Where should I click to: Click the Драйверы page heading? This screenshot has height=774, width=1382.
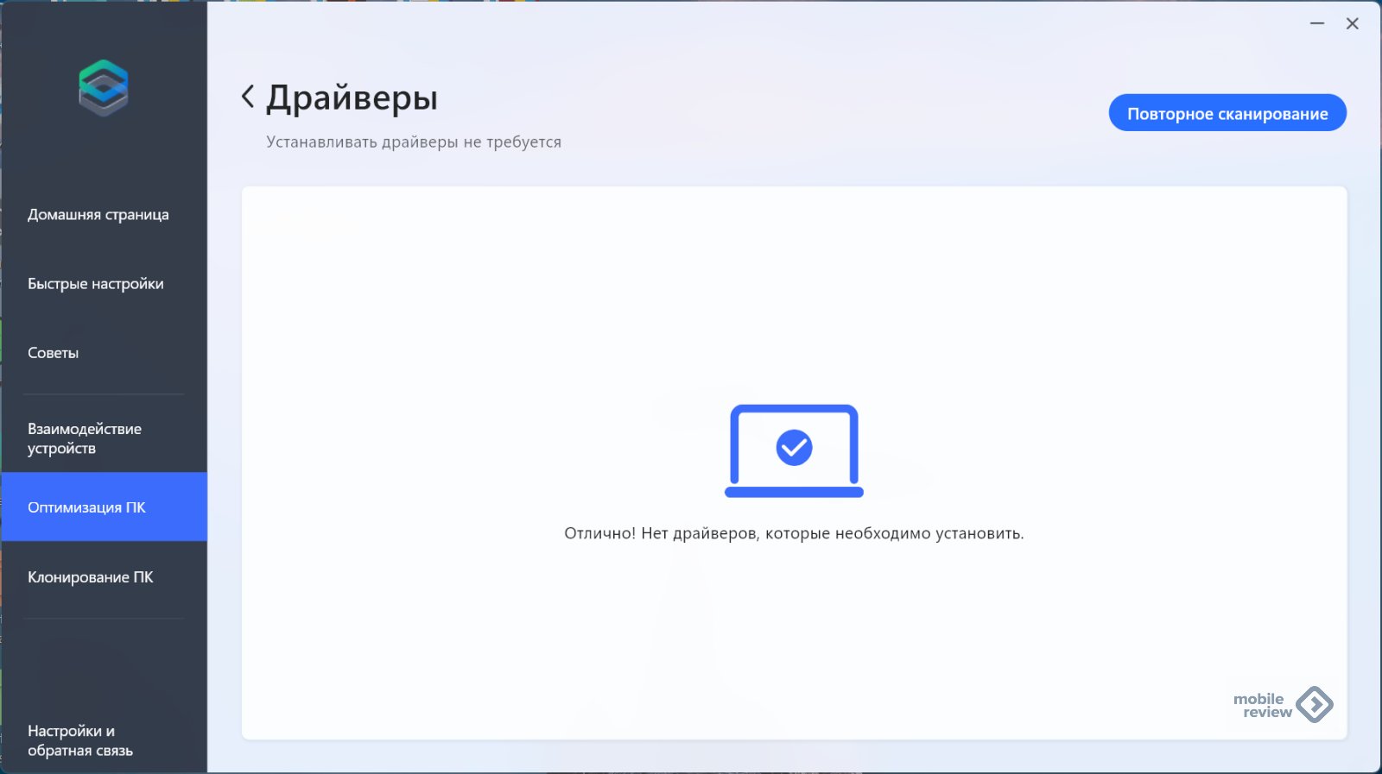(x=352, y=98)
